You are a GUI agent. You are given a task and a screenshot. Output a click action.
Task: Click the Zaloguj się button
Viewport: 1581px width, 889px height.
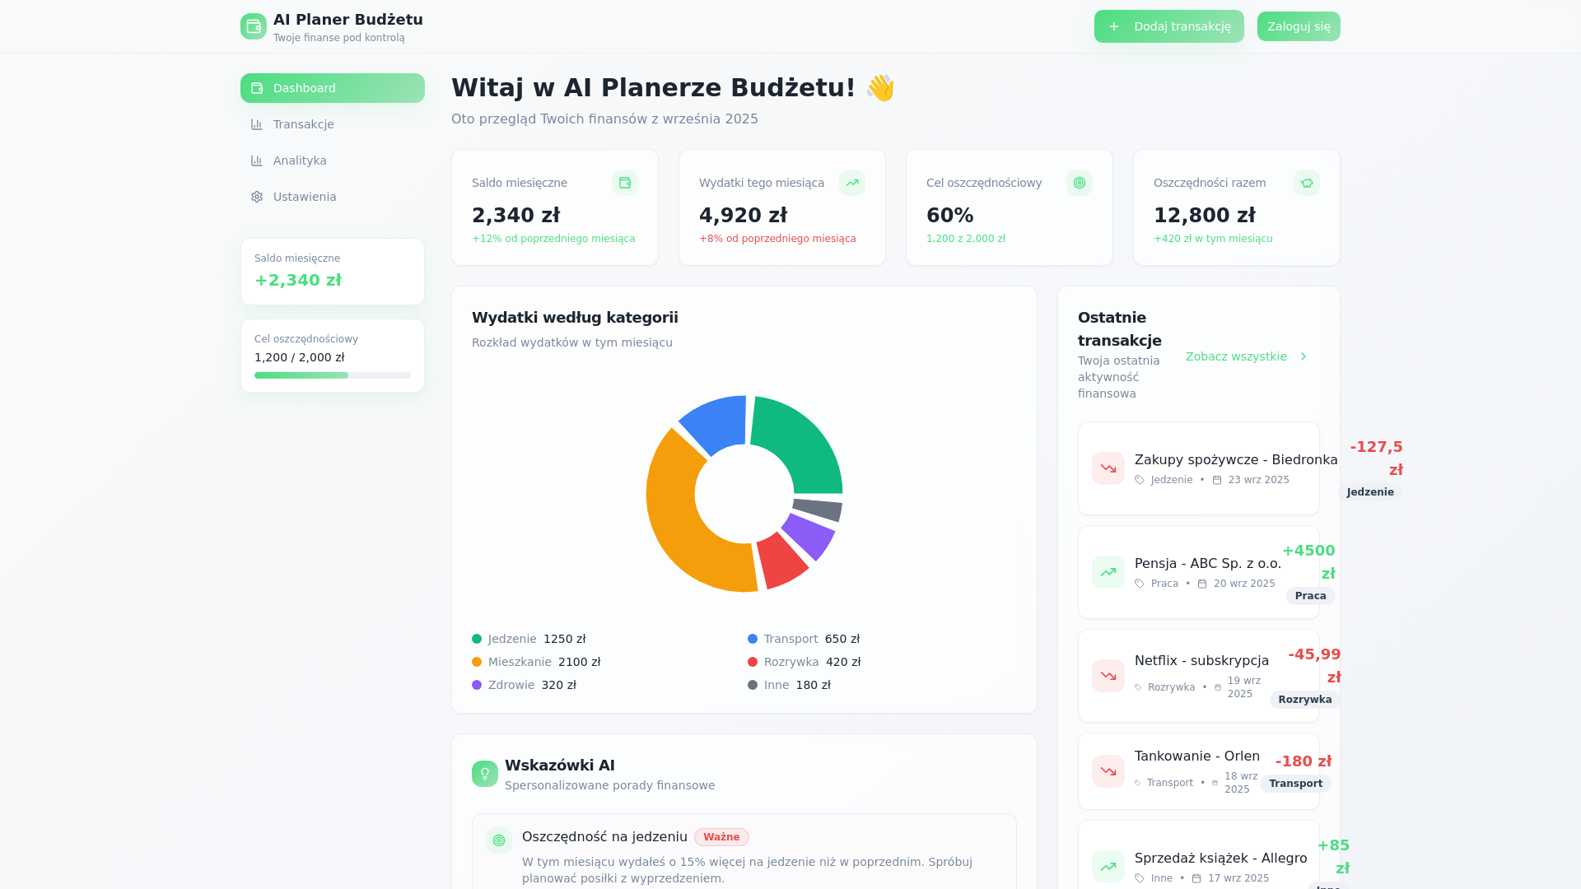point(1299,26)
